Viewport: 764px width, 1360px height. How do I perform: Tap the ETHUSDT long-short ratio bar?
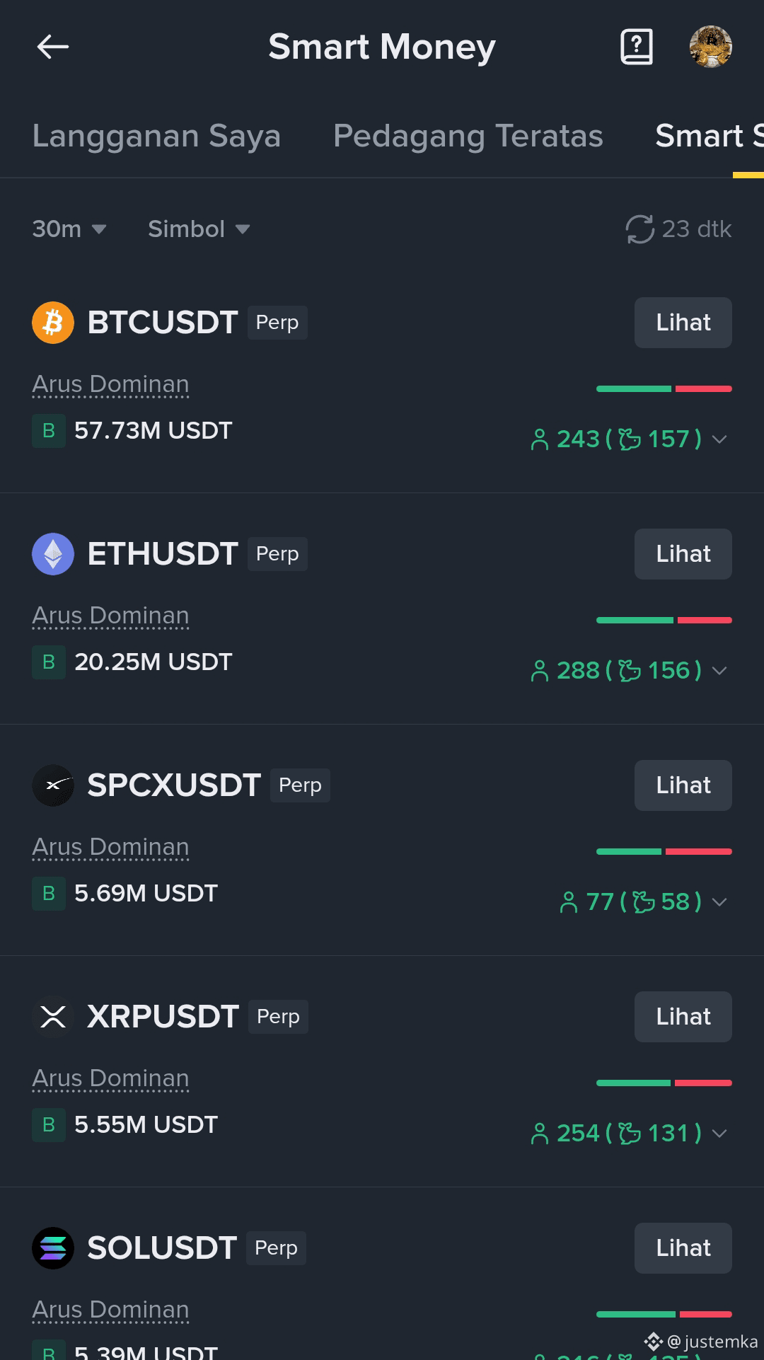(664, 621)
